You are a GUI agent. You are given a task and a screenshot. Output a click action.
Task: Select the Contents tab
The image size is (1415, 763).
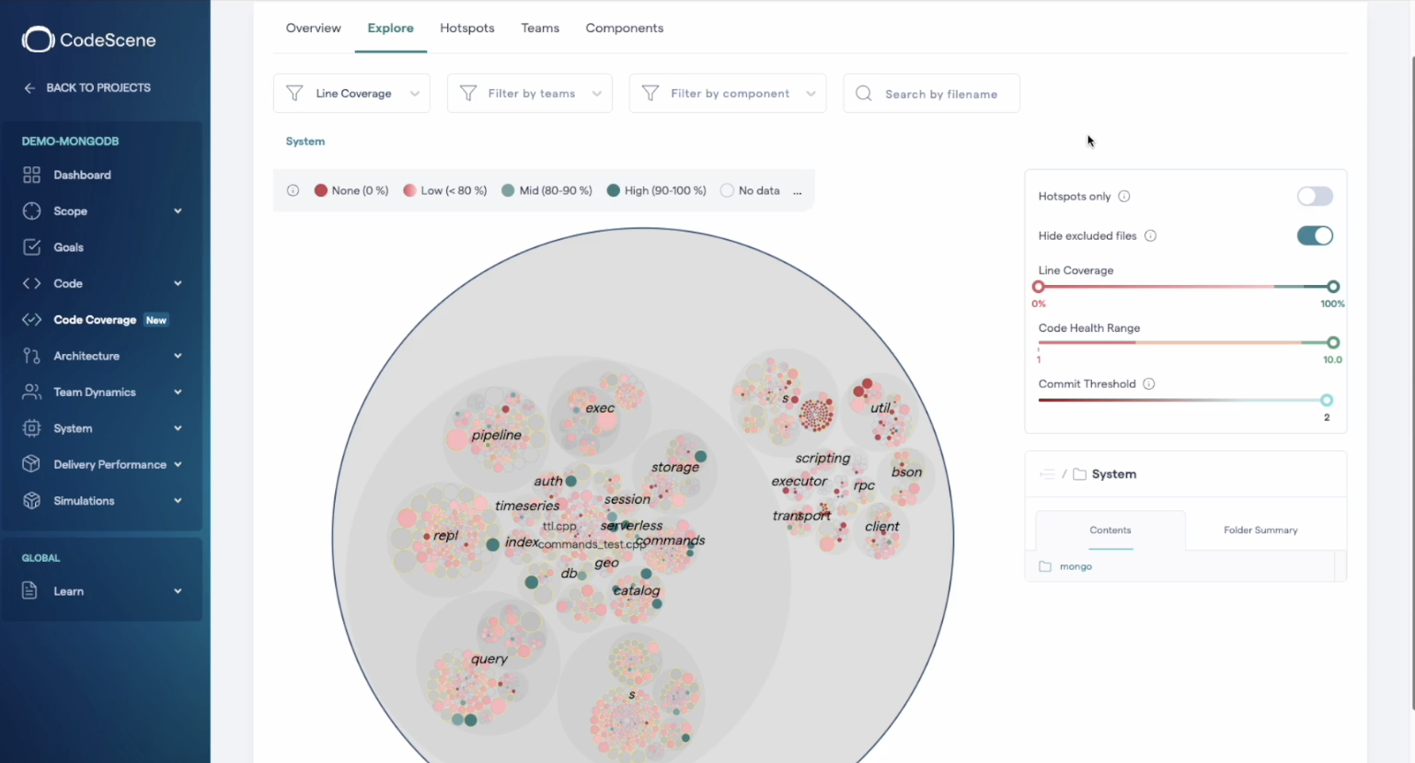tap(1110, 530)
